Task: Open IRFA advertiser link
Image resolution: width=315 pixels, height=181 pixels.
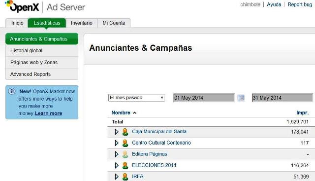Action: tap(138, 177)
